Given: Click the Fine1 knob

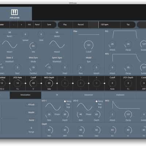Looking at the screenshot, I should coord(18,68).
